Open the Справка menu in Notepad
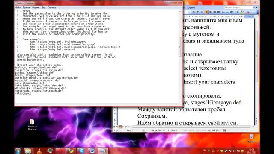Image resolution: width=274 pixels, height=154 pixels. [52, 8]
